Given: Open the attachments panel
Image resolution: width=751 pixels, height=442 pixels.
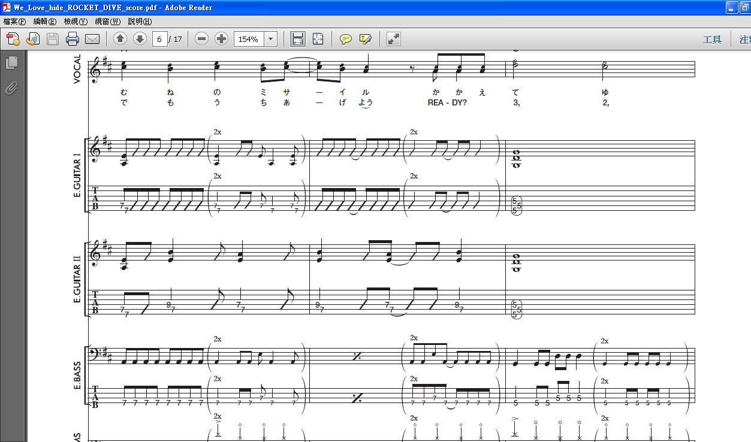Looking at the screenshot, I should click(x=11, y=89).
